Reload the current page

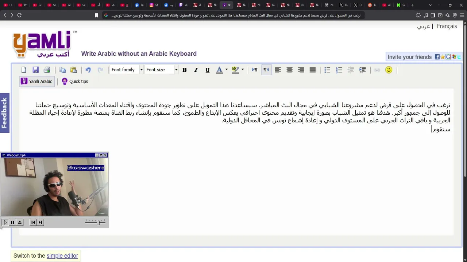pos(19,15)
